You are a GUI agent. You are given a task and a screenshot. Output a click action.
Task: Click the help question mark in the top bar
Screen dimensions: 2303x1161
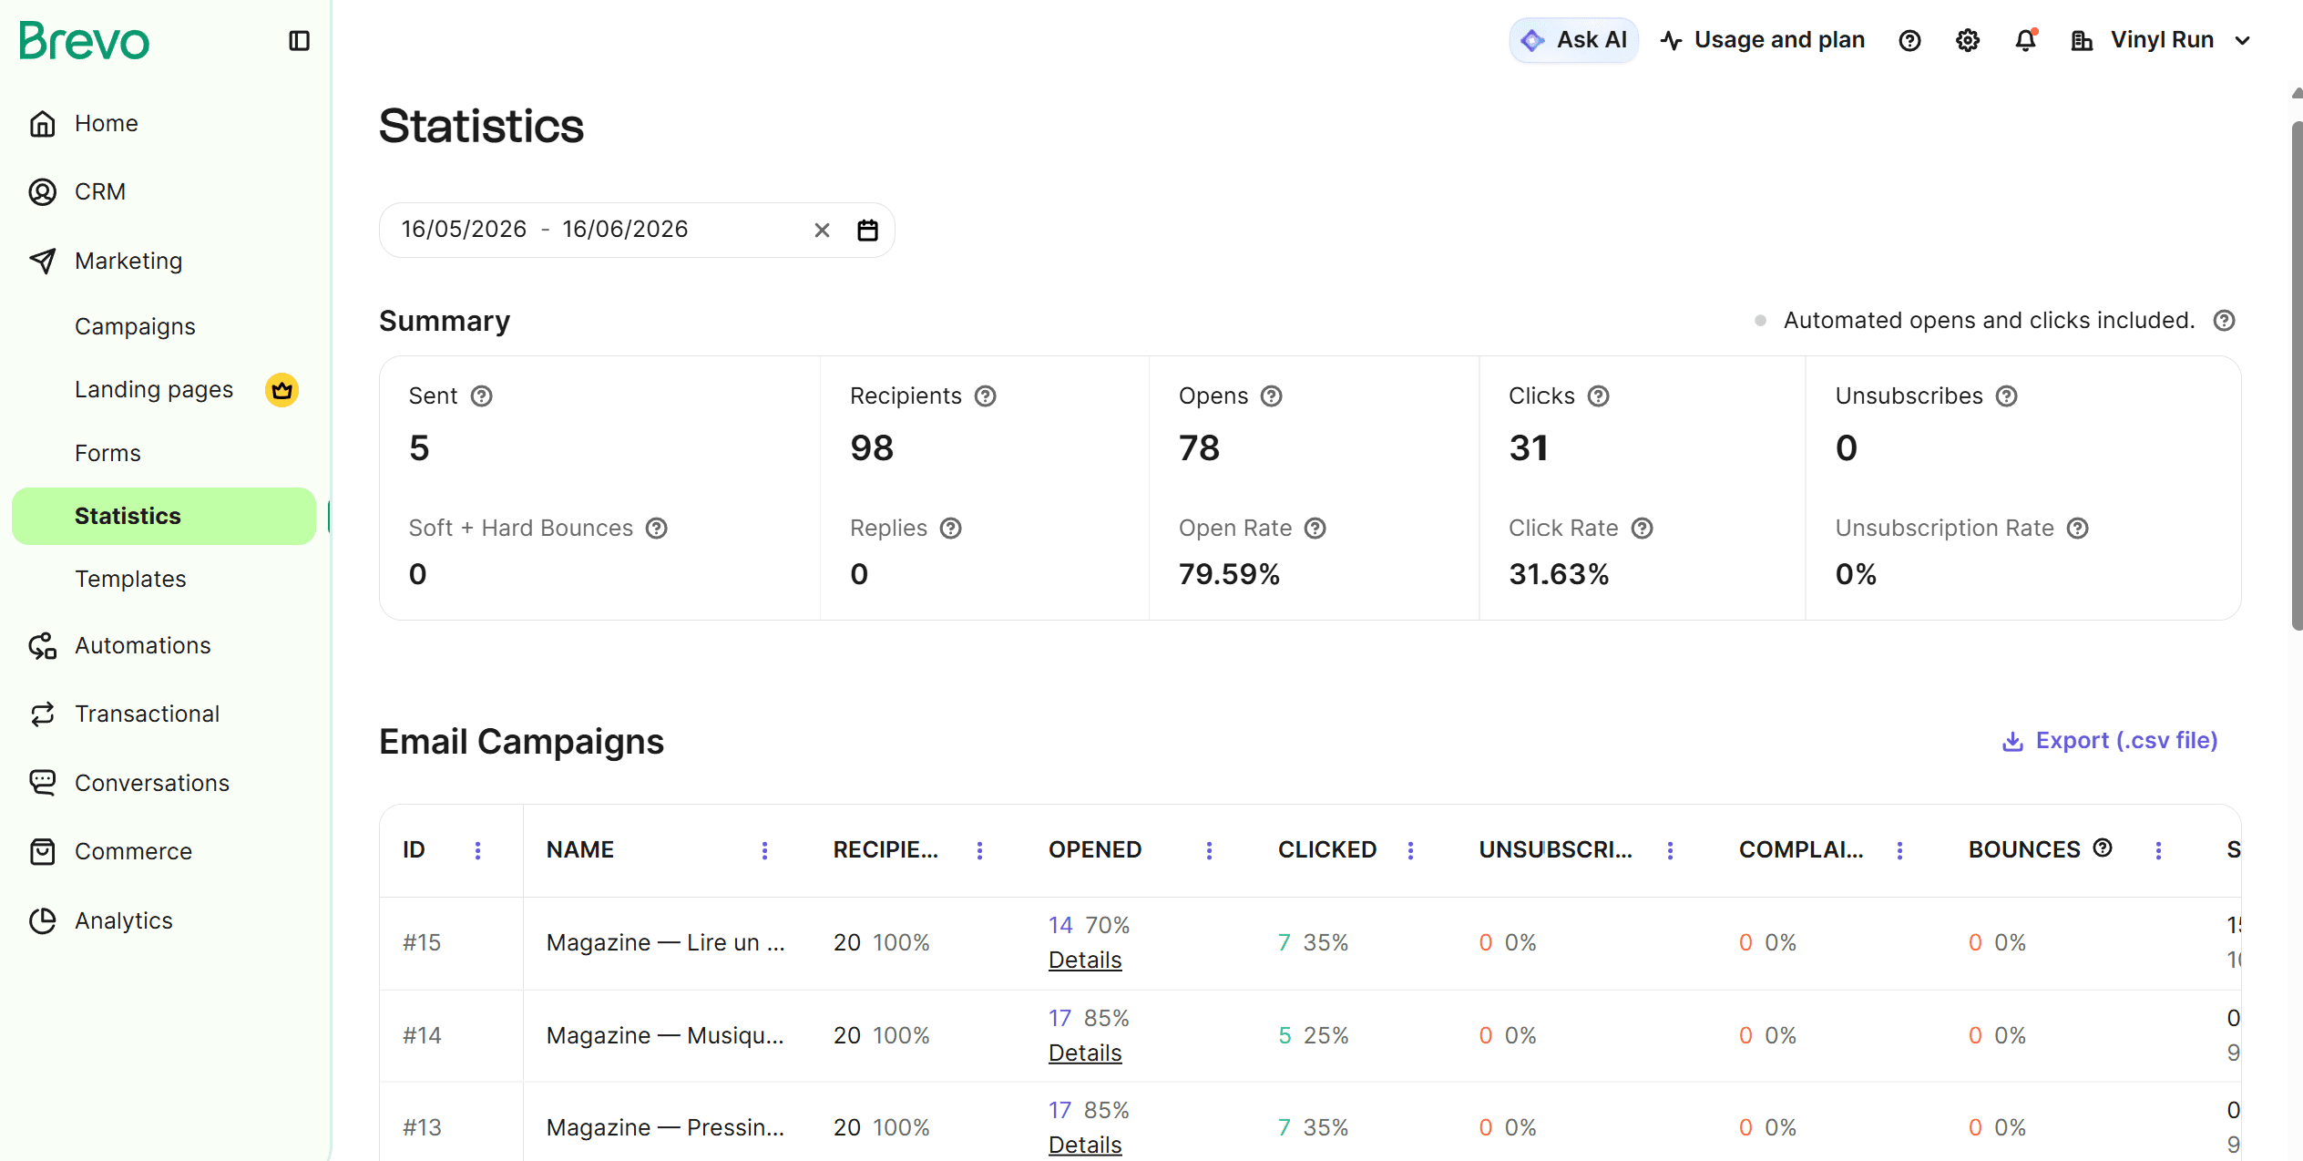(x=1909, y=40)
